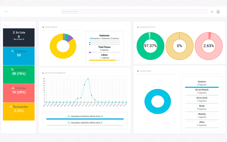Click the search magnifier icon
Viewport: 227px width, 142px height.
tap(64, 12)
